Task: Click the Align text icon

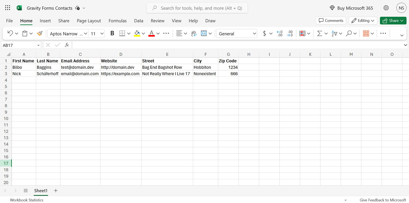Action: point(179,33)
